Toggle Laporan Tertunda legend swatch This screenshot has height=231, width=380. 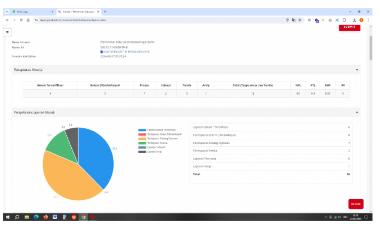(x=142, y=147)
